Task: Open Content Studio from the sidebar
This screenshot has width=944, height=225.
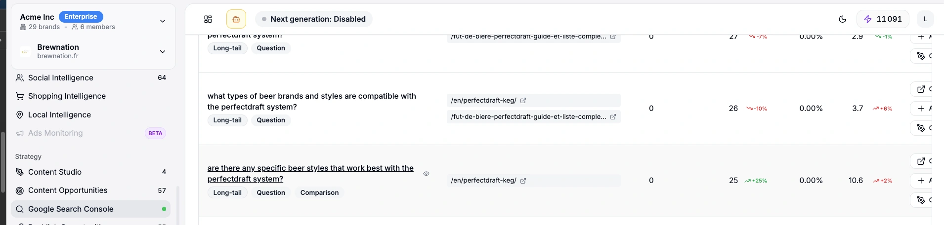Action: point(55,172)
